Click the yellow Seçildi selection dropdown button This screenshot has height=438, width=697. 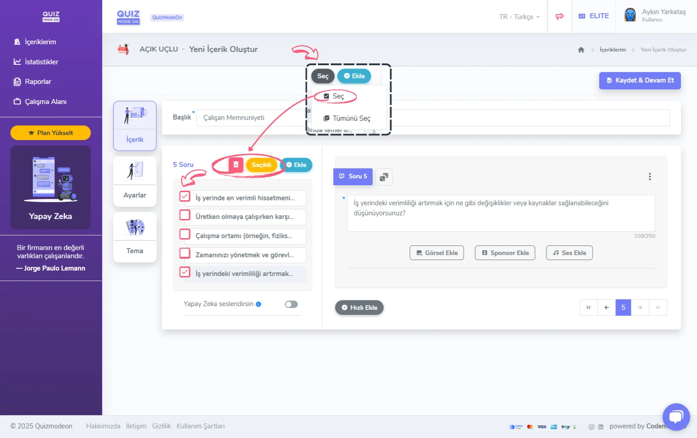(261, 165)
